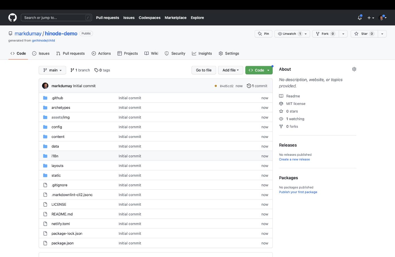Expand the fork options dropdown arrow

pyautogui.click(x=343, y=34)
